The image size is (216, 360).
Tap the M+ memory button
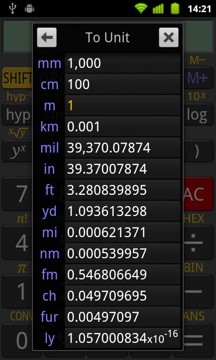point(198,77)
